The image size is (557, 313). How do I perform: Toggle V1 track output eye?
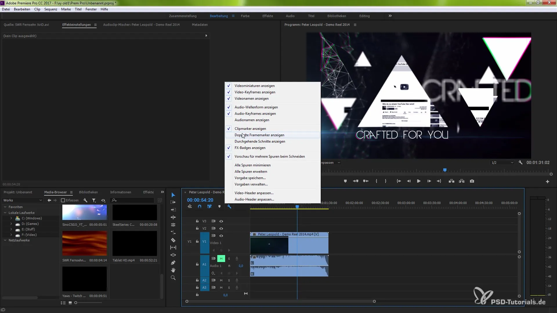tap(221, 236)
